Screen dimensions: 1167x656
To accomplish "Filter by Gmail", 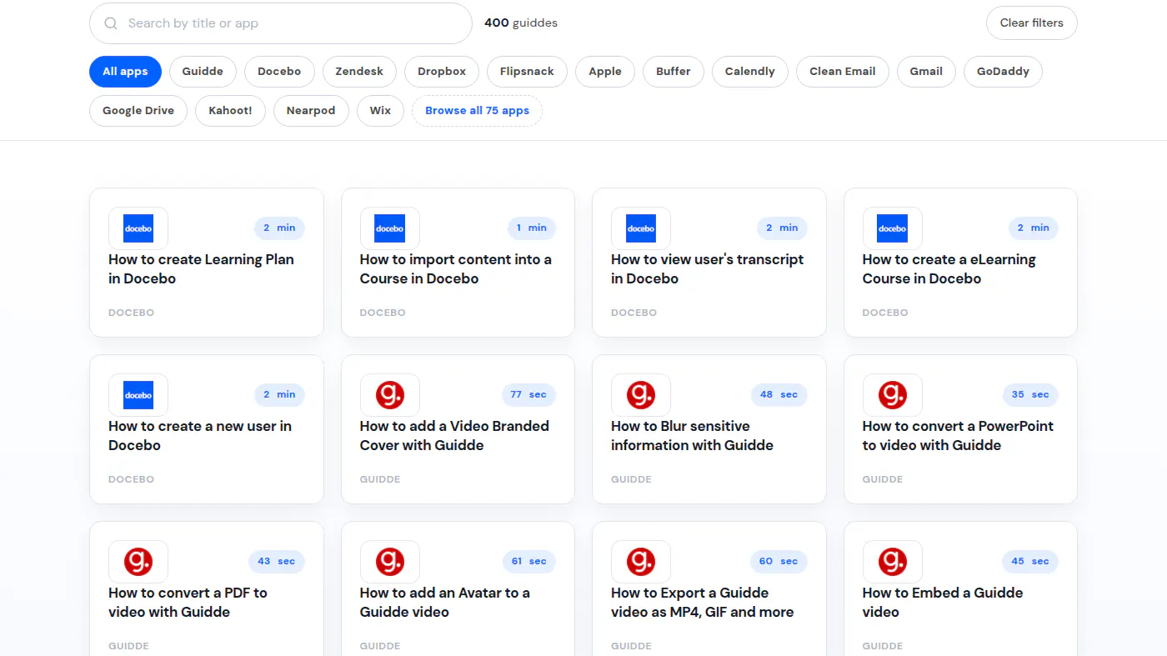I will [x=926, y=72].
